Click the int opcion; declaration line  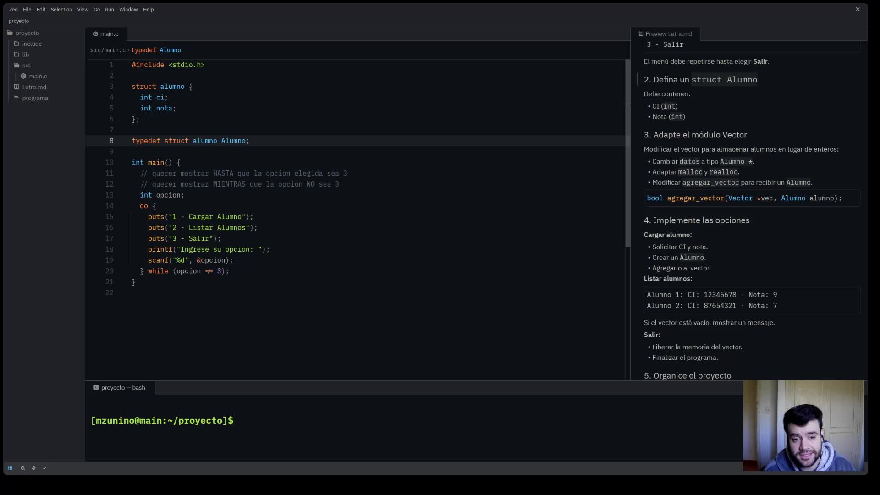(x=162, y=195)
